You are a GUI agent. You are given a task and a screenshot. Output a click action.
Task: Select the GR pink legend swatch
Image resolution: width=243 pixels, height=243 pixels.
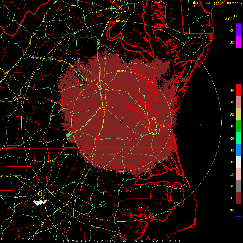[238, 102]
